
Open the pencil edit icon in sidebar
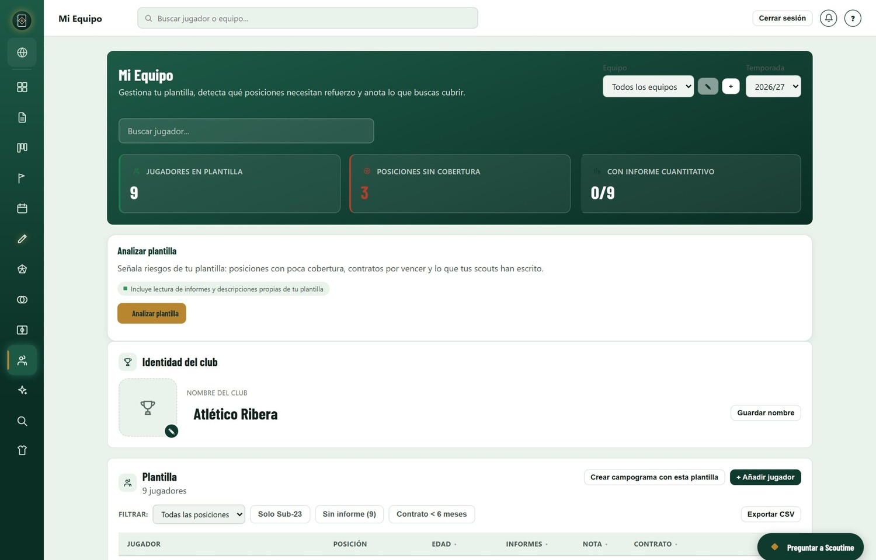pyautogui.click(x=22, y=239)
